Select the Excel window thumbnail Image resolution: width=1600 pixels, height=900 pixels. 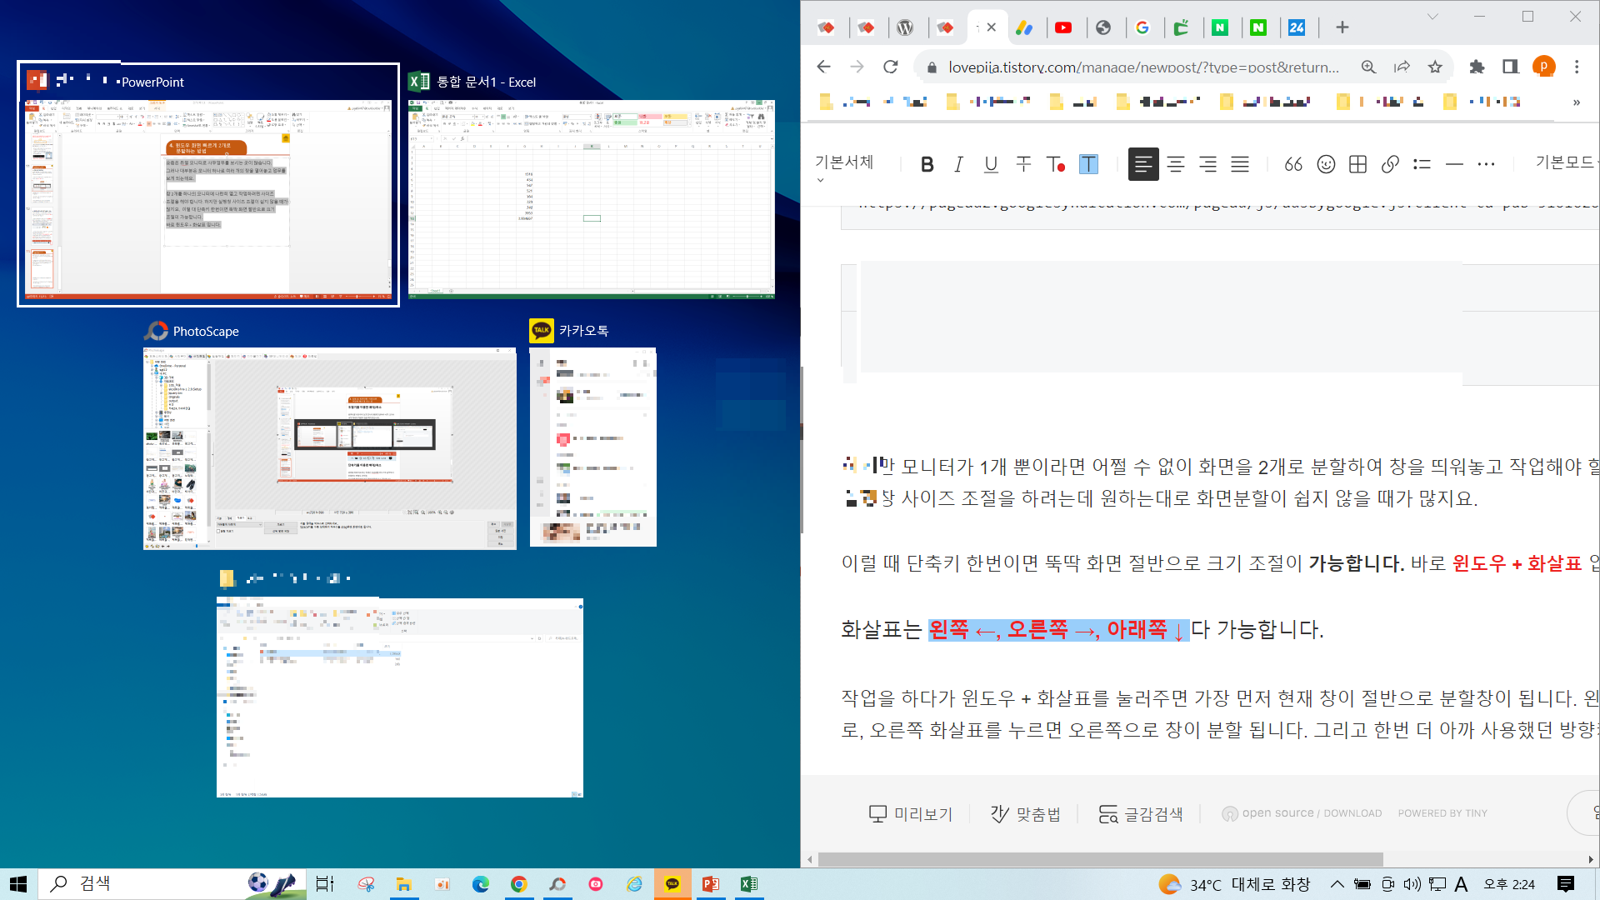click(x=591, y=198)
